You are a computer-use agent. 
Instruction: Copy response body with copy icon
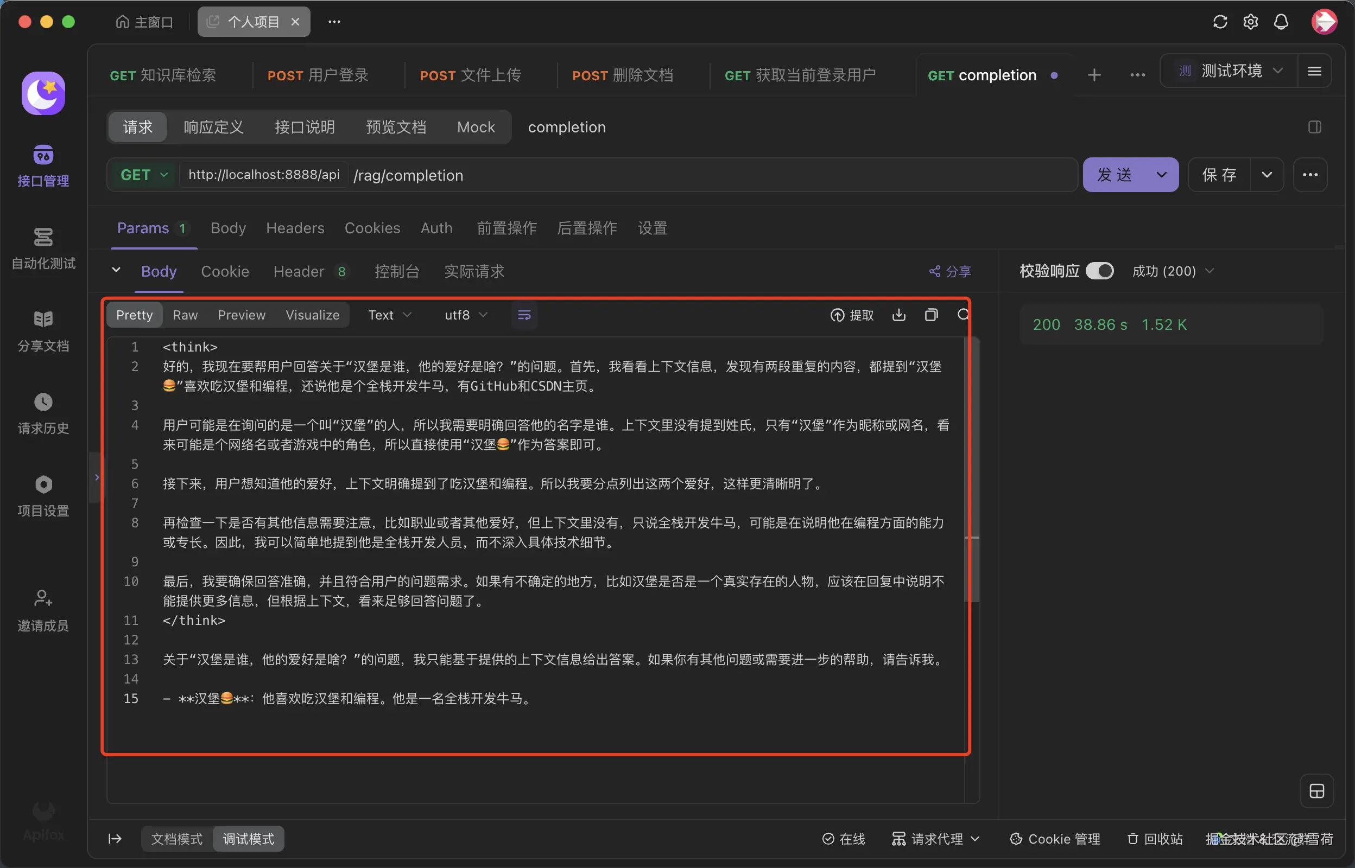point(931,315)
